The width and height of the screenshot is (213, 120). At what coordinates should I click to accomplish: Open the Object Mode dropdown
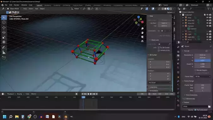click(x=14, y=9)
